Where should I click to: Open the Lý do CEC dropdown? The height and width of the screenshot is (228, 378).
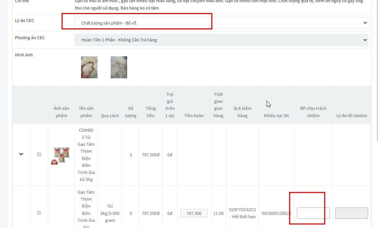tap(221, 23)
